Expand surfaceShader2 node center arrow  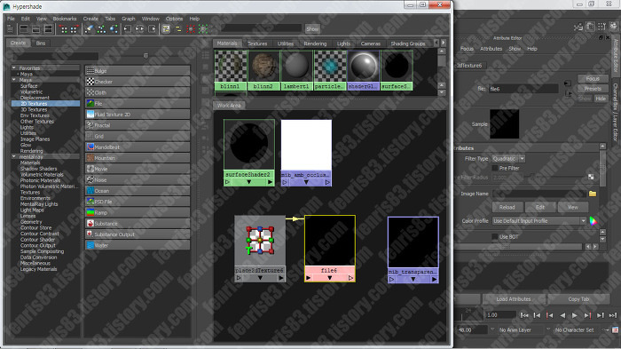click(249, 182)
